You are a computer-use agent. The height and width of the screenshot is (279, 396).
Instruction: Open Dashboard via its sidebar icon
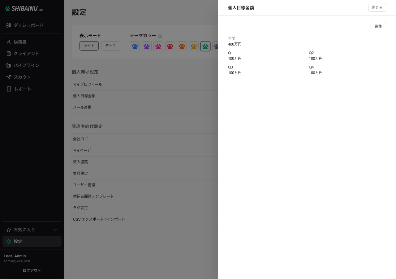click(9, 25)
